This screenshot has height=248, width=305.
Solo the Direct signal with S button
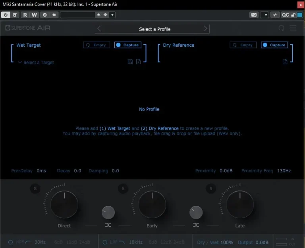(35, 189)
